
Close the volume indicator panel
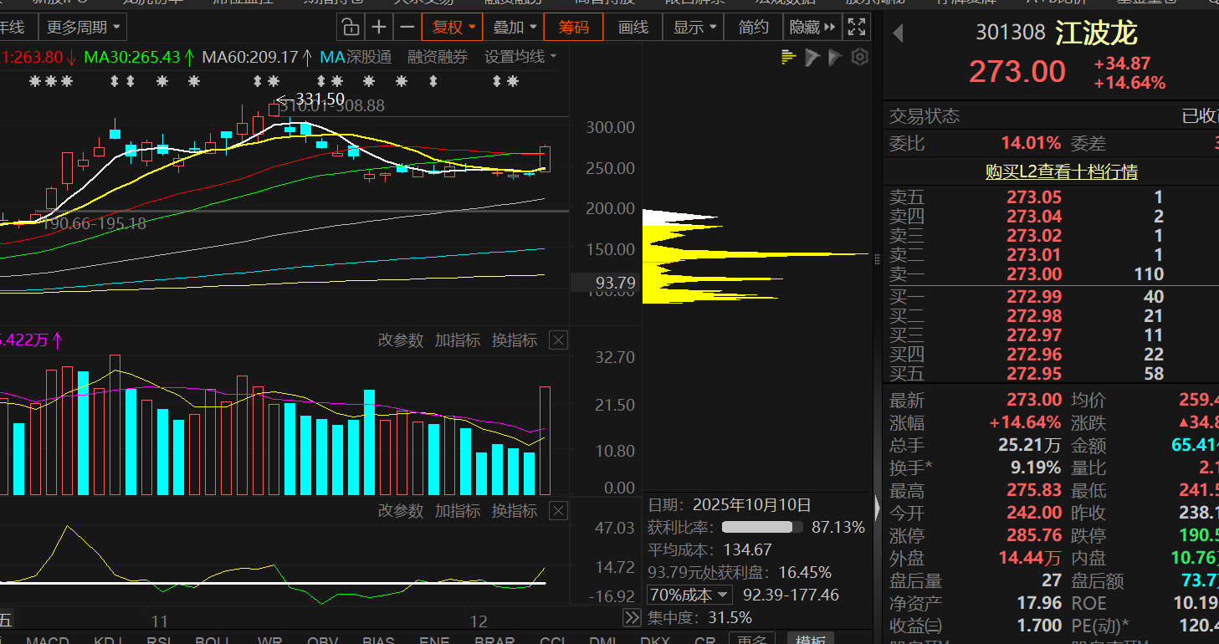point(559,340)
